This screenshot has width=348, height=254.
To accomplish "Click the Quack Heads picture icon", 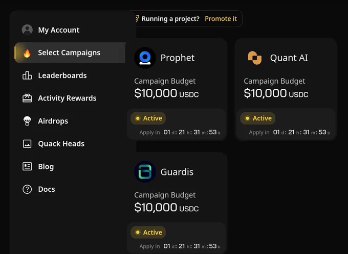I will 27,144.
